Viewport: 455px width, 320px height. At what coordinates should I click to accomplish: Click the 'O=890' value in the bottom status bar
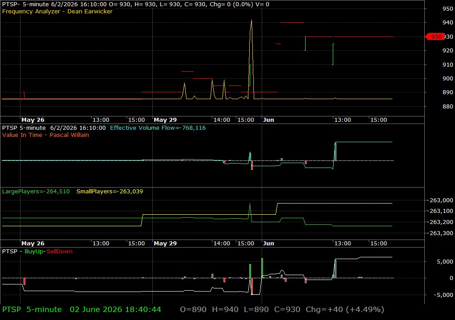click(x=193, y=309)
